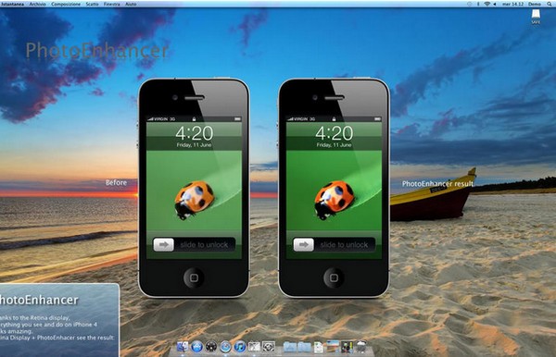Open the Finestra menu
The image size is (556, 357).
[112, 4]
